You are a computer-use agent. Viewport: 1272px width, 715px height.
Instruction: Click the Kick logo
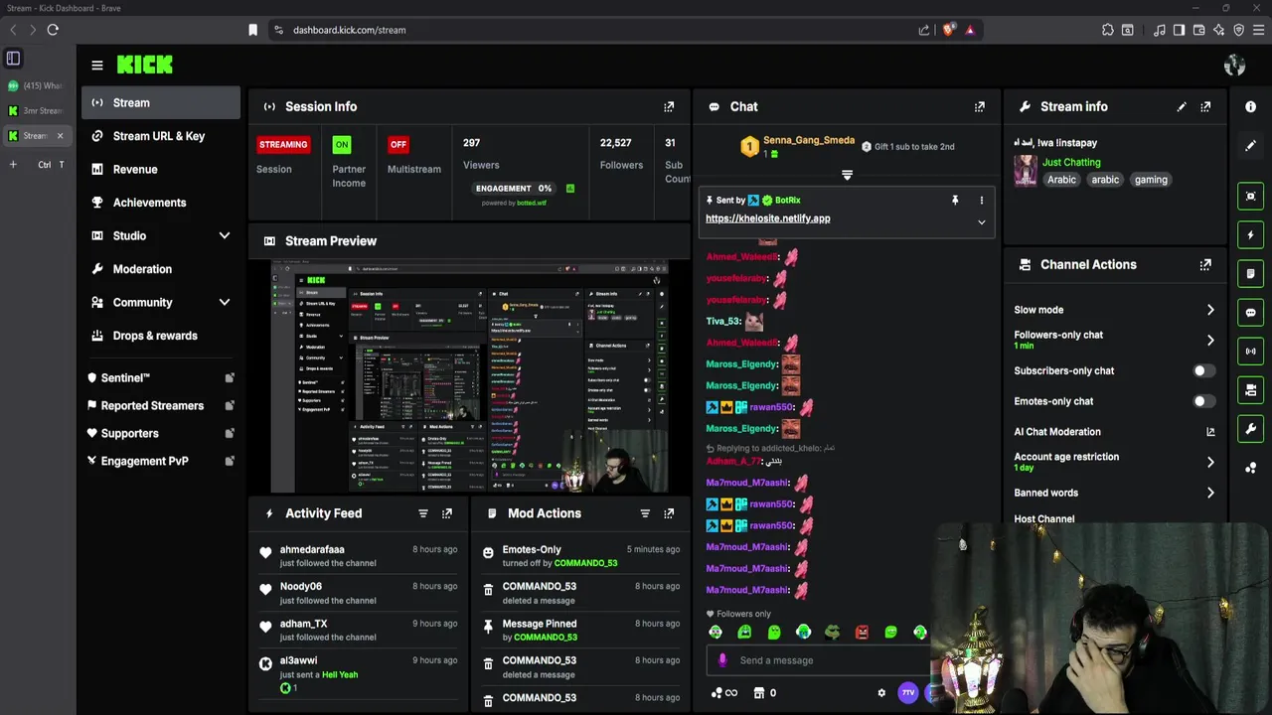[145, 66]
